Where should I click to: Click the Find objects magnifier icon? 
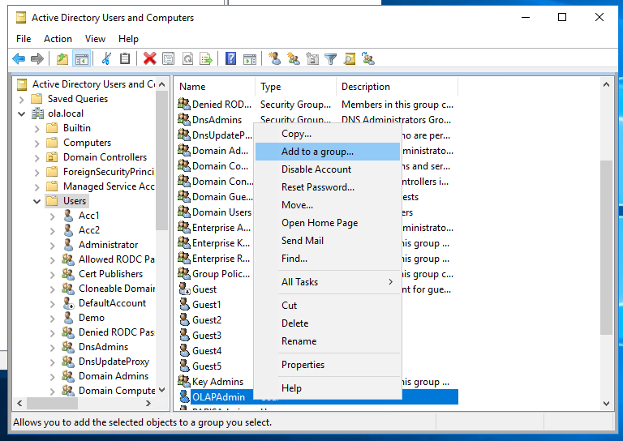click(350, 59)
